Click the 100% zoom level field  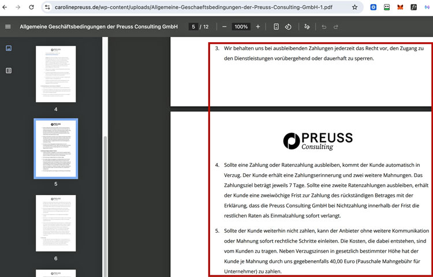(x=241, y=27)
